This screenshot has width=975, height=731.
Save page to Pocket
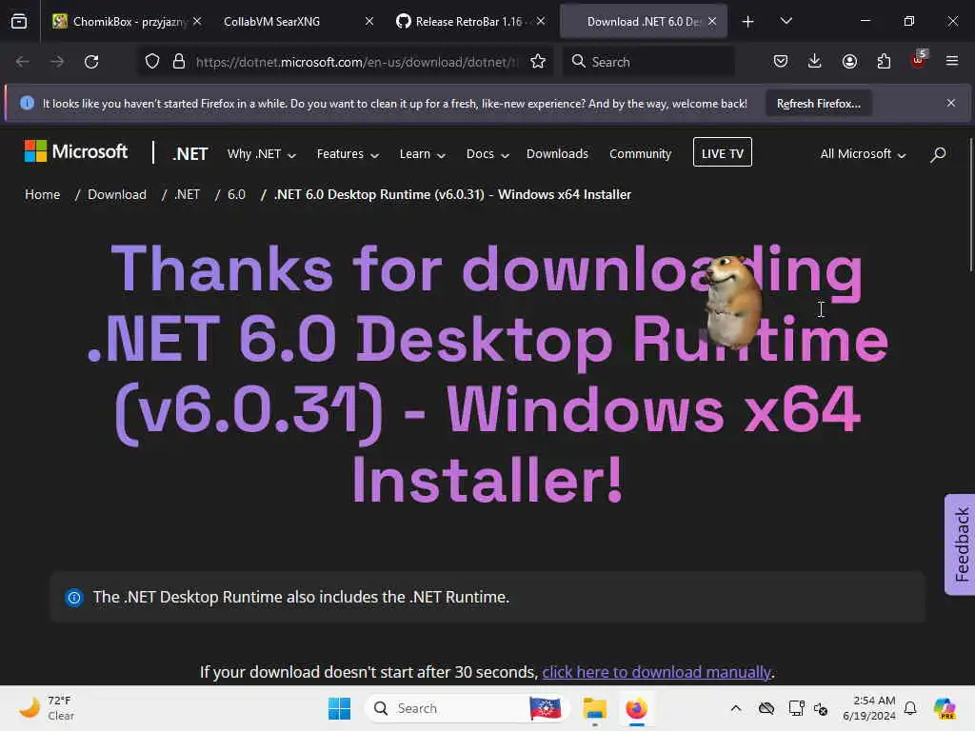pos(781,62)
